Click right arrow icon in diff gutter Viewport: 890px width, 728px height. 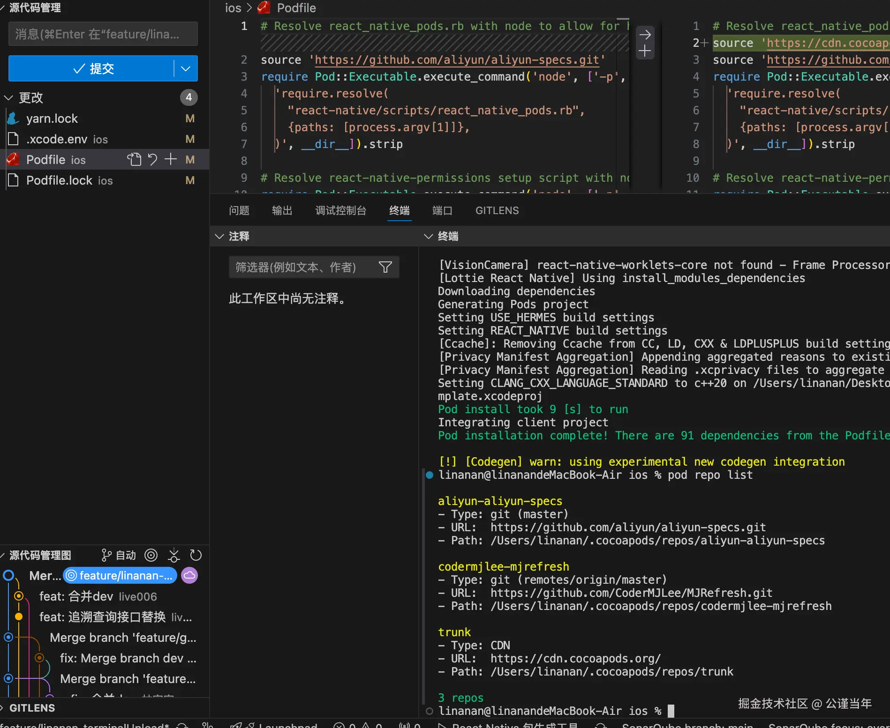[x=645, y=35]
